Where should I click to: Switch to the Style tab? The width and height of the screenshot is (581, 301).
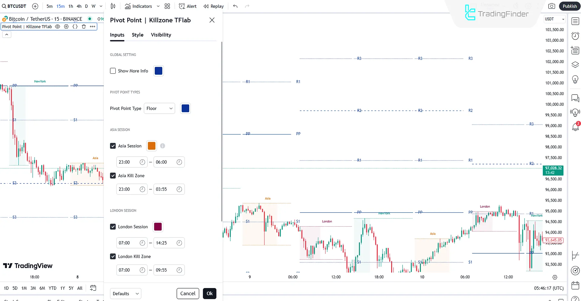[x=137, y=35]
